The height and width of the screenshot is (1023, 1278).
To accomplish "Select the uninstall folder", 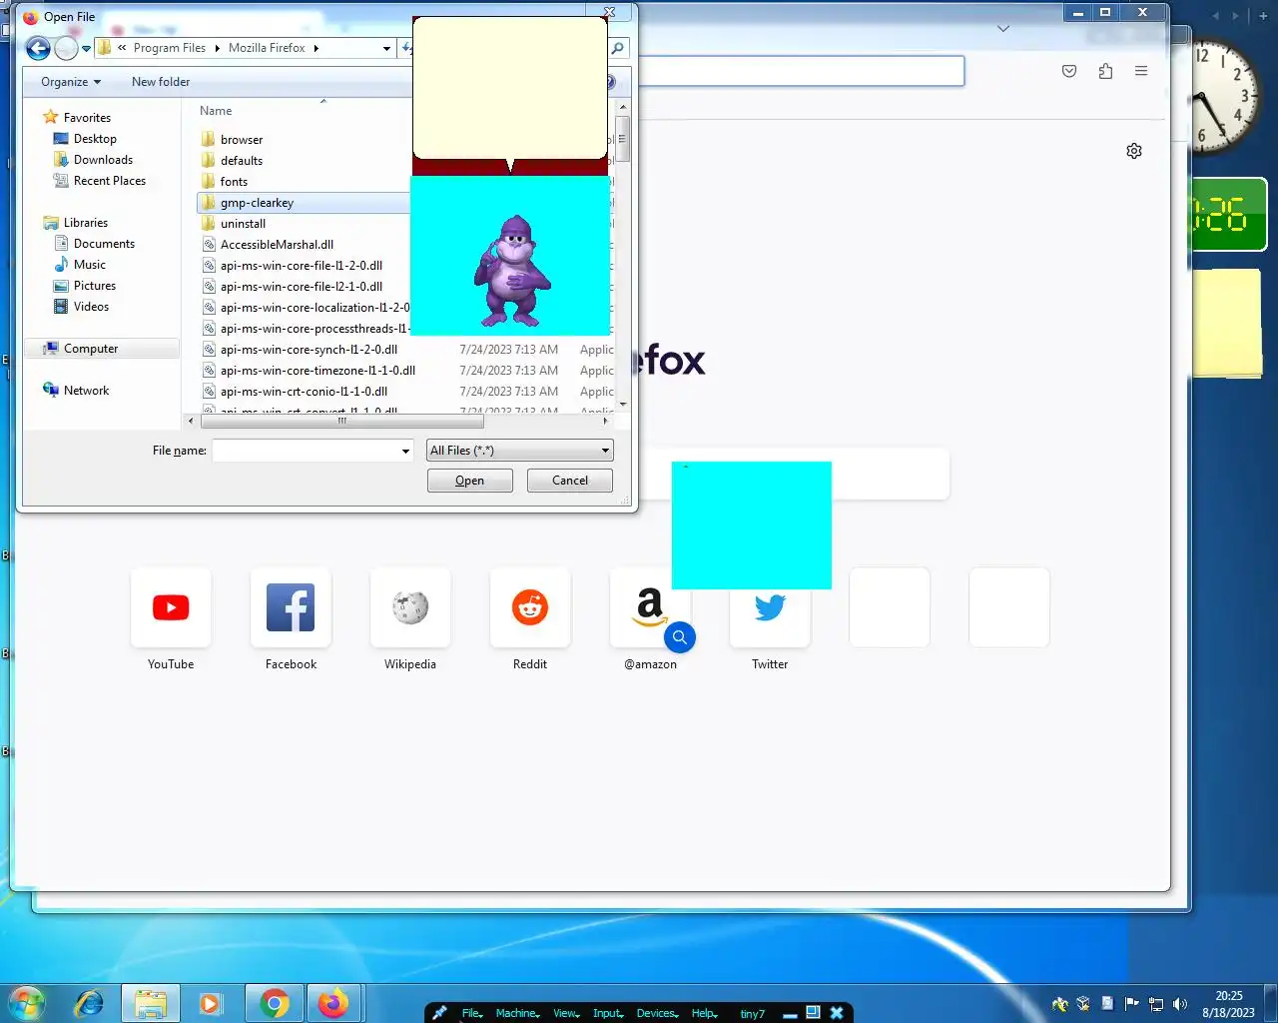I will pos(243,223).
